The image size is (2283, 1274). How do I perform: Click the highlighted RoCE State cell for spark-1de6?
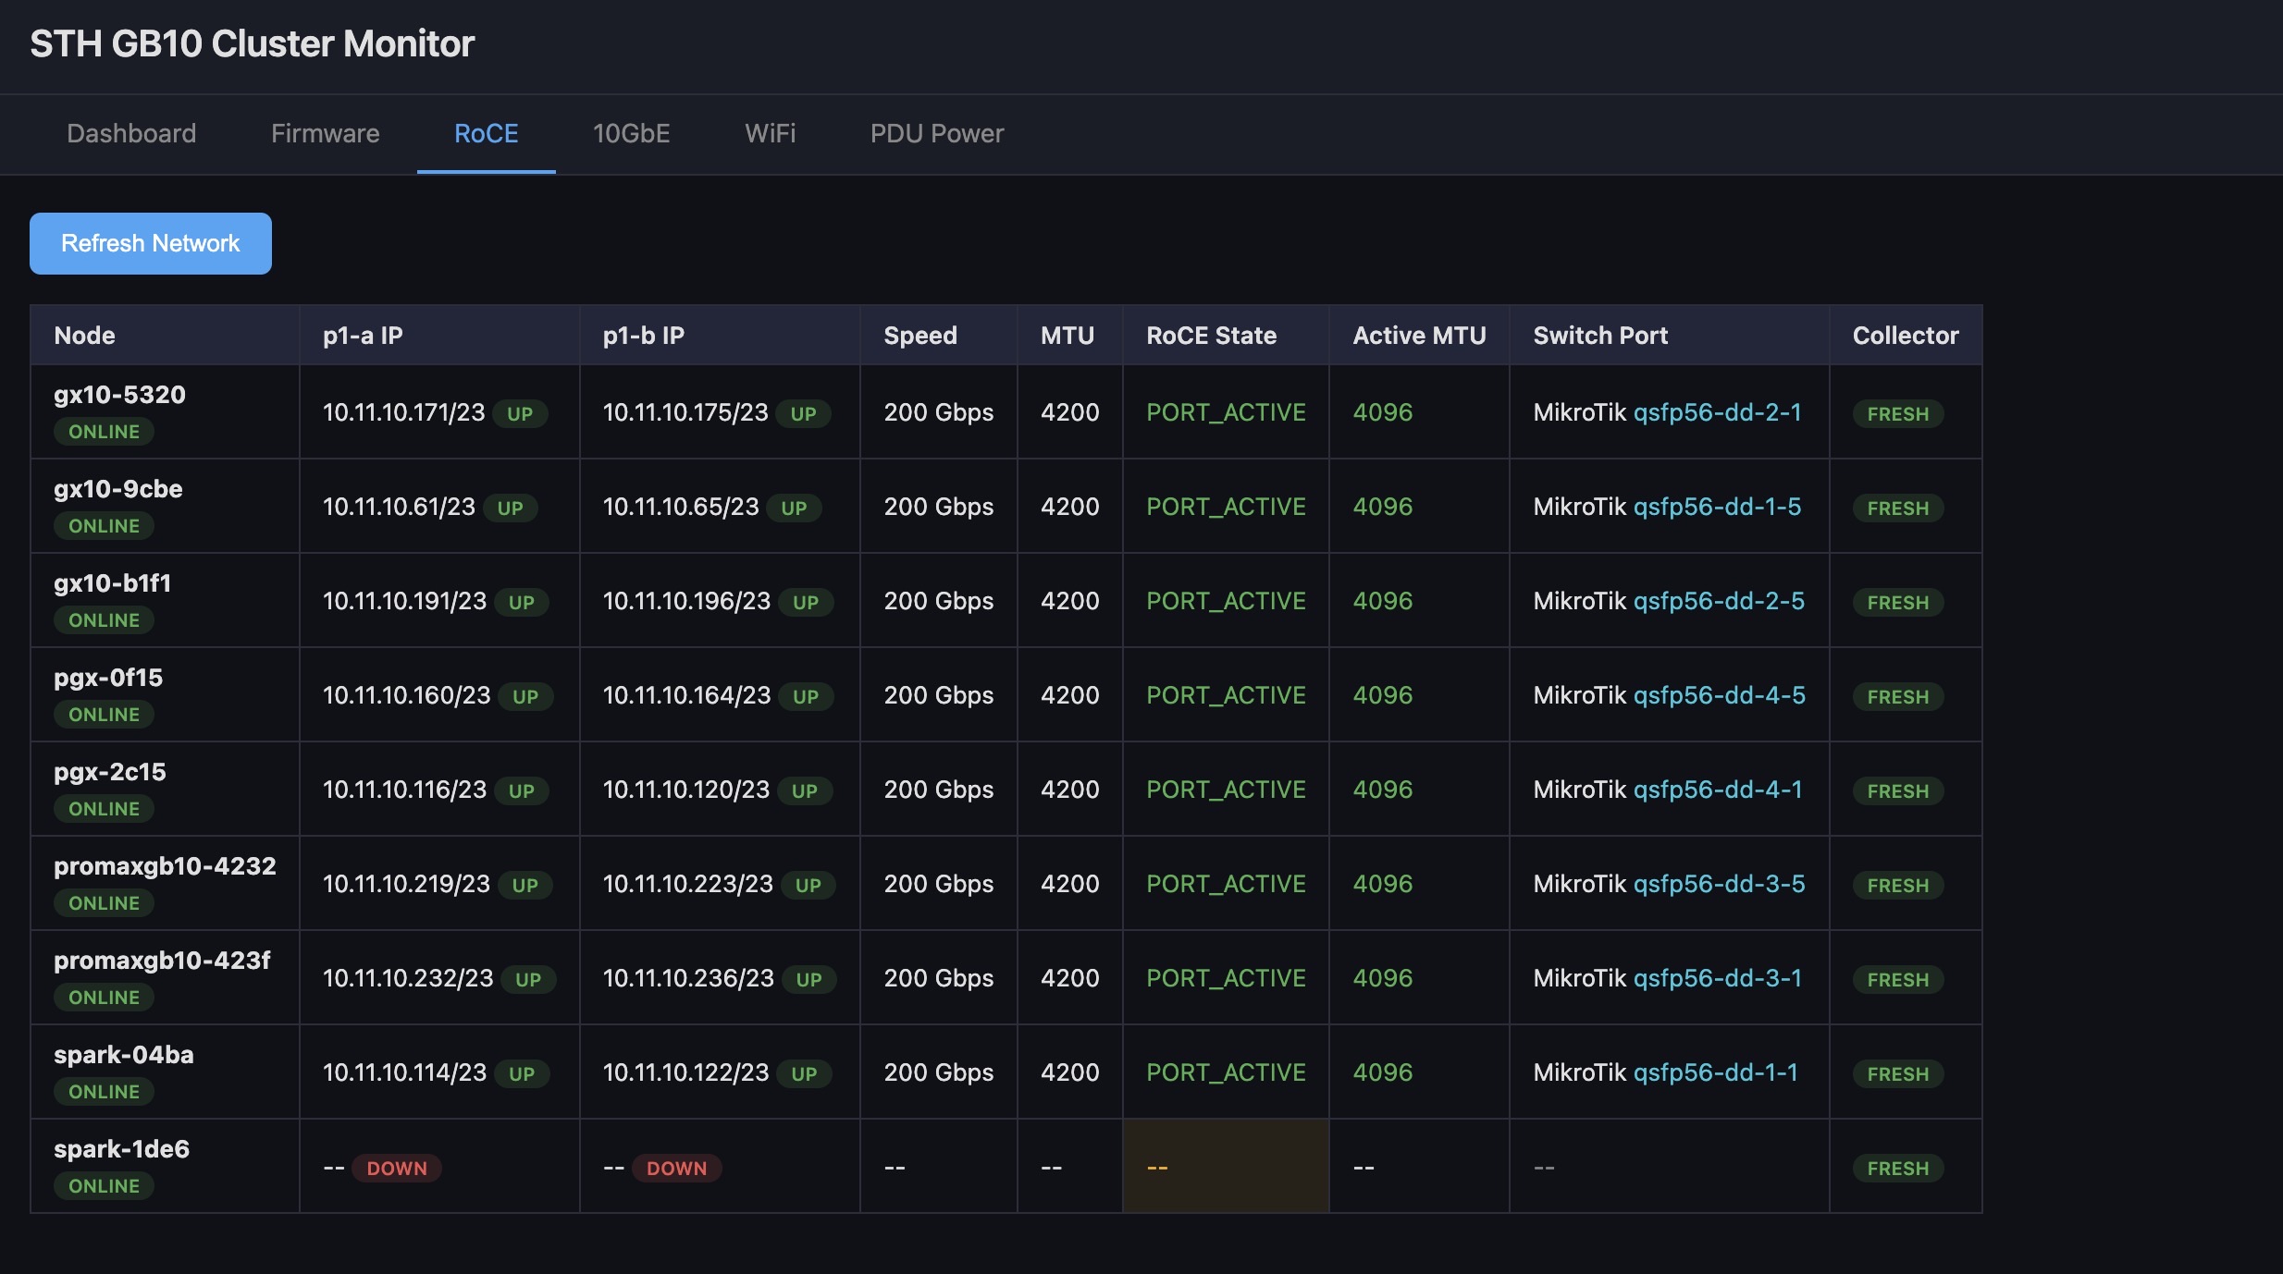(x=1225, y=1167)
